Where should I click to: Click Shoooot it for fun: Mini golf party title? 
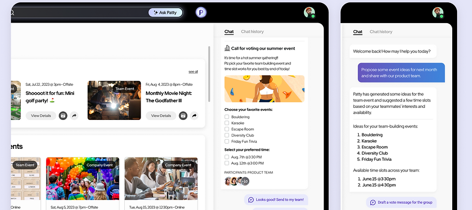point(50,97)
